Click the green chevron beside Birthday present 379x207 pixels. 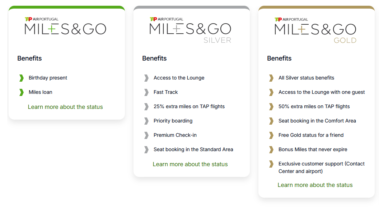(22, 78)
